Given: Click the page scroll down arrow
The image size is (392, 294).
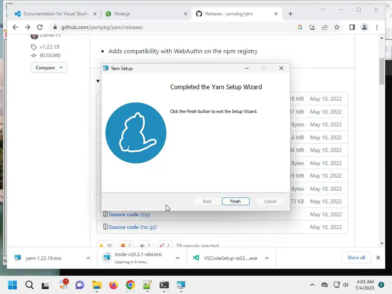Looking at the screenshot, I should [382, 243].
